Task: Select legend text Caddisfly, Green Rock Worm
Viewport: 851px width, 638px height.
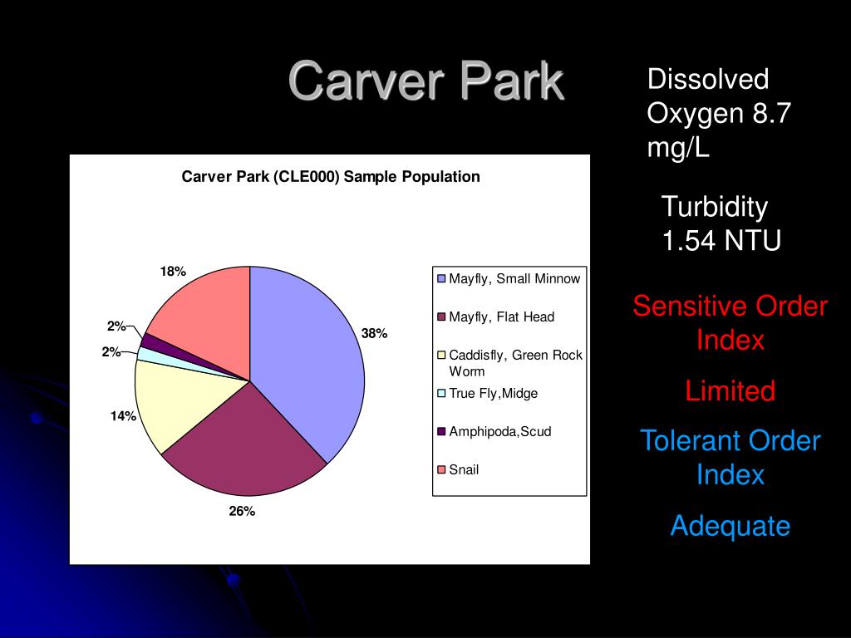Action: point(515,363)
